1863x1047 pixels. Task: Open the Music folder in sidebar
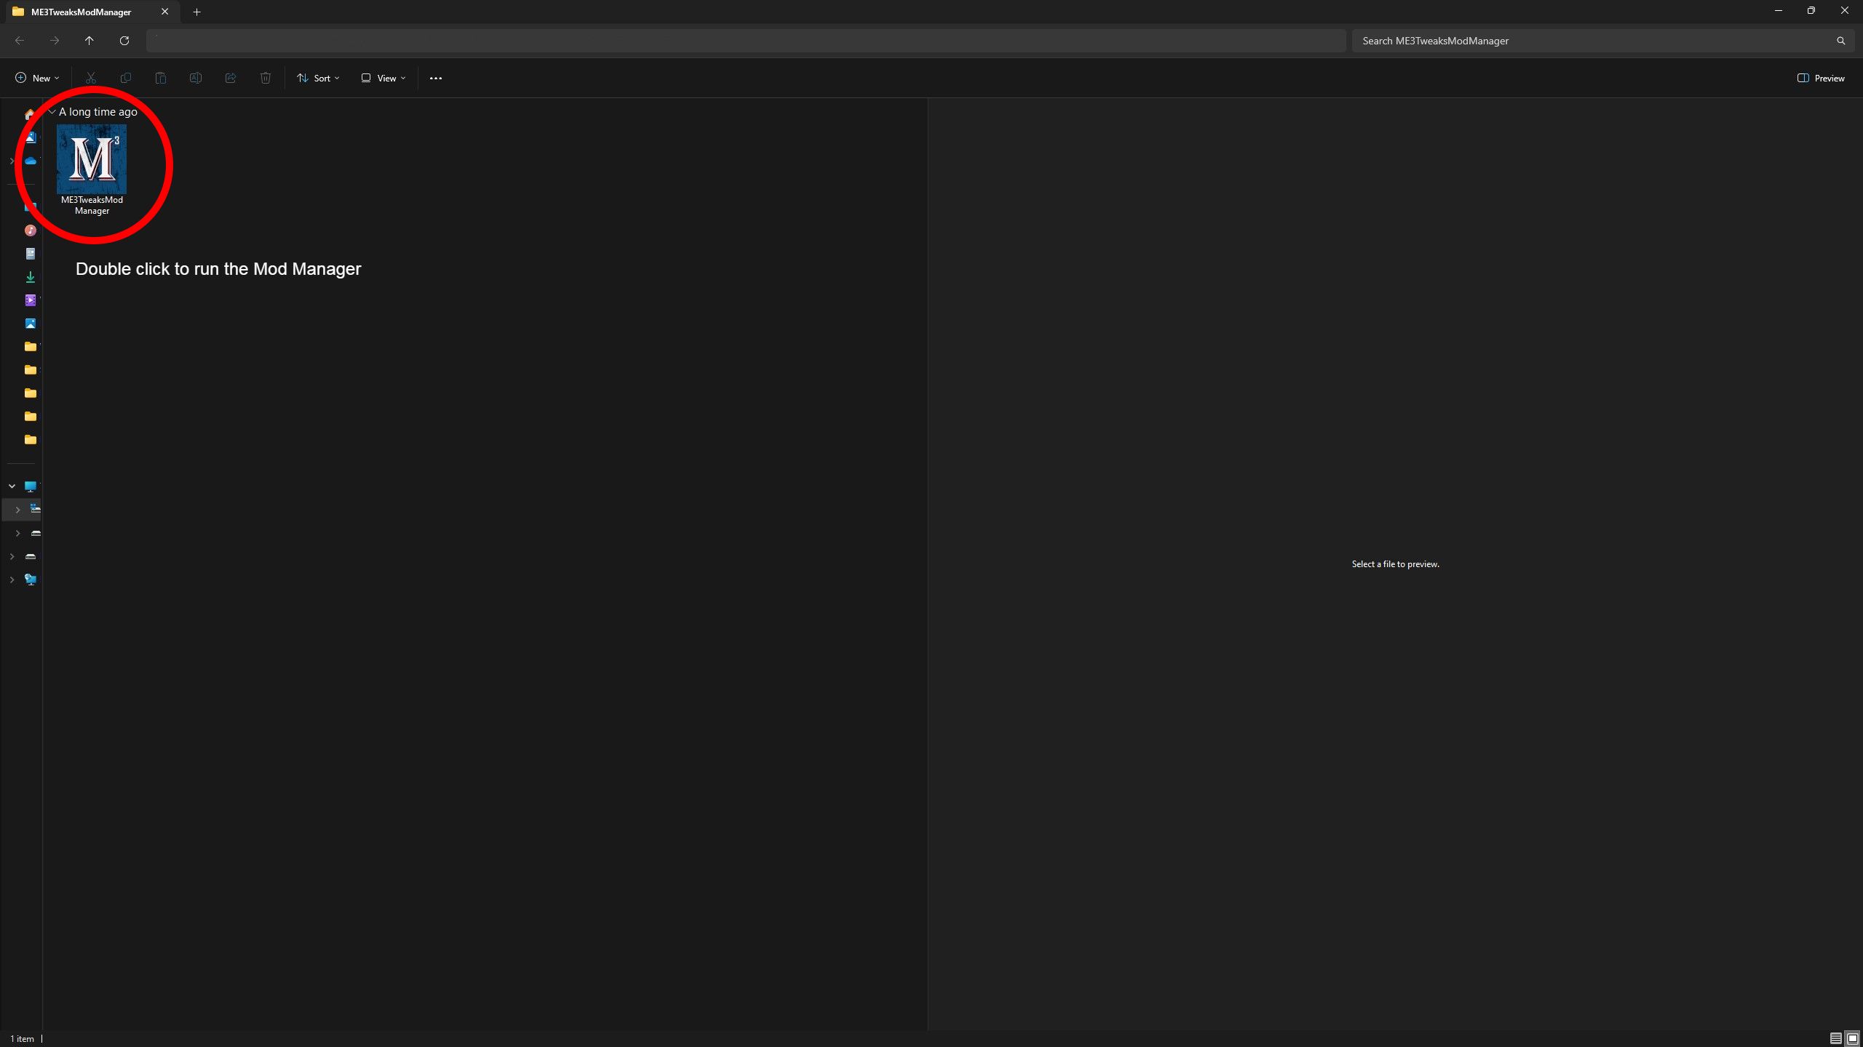[x=31, y=230]
